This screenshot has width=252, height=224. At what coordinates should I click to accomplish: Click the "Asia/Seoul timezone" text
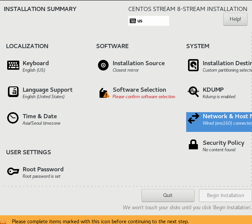pos(42,123)
